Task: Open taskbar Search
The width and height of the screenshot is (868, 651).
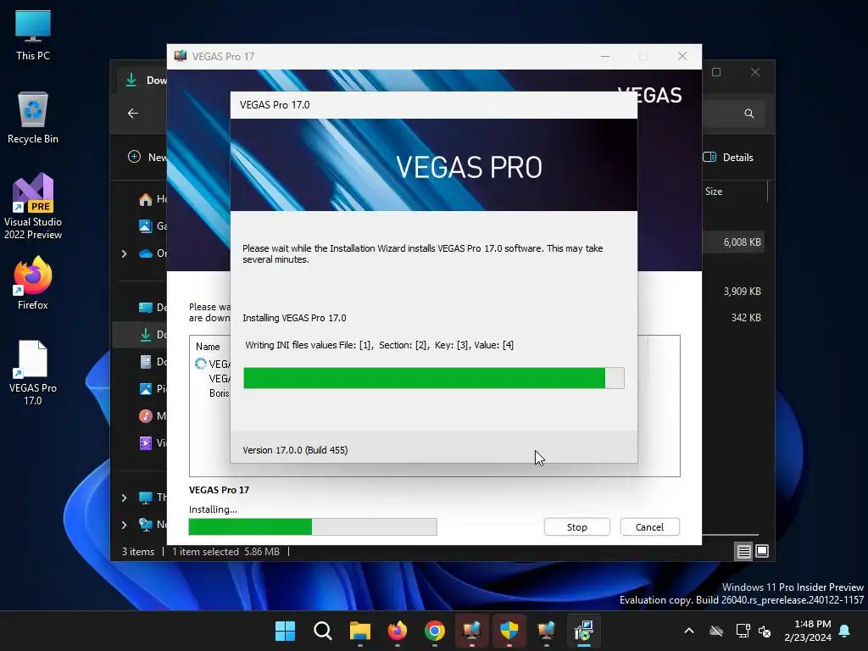Action: [x=323, y=631]
